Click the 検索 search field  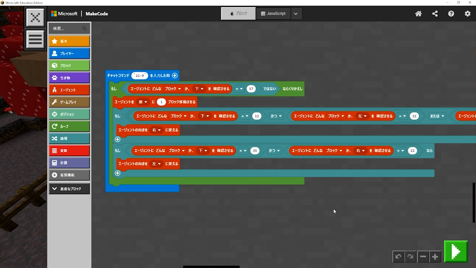click(x=67, y=28)
